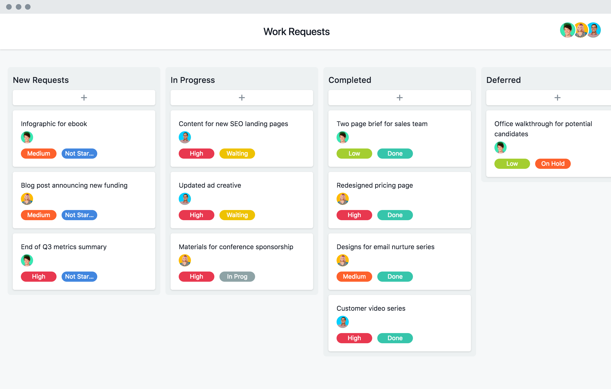611x389 pixels.
Task: Click the avatar icon on Materials for conference sponsorship
Action: click(x=184, y=260)
